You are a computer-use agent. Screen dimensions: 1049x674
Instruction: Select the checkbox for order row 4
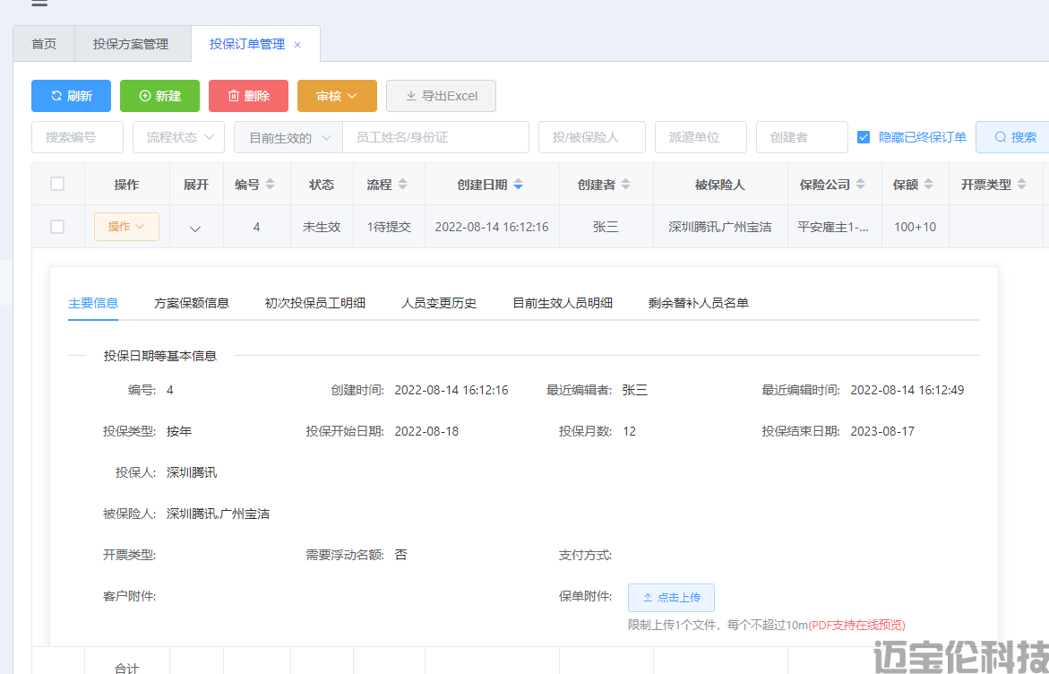pos(57,227)
